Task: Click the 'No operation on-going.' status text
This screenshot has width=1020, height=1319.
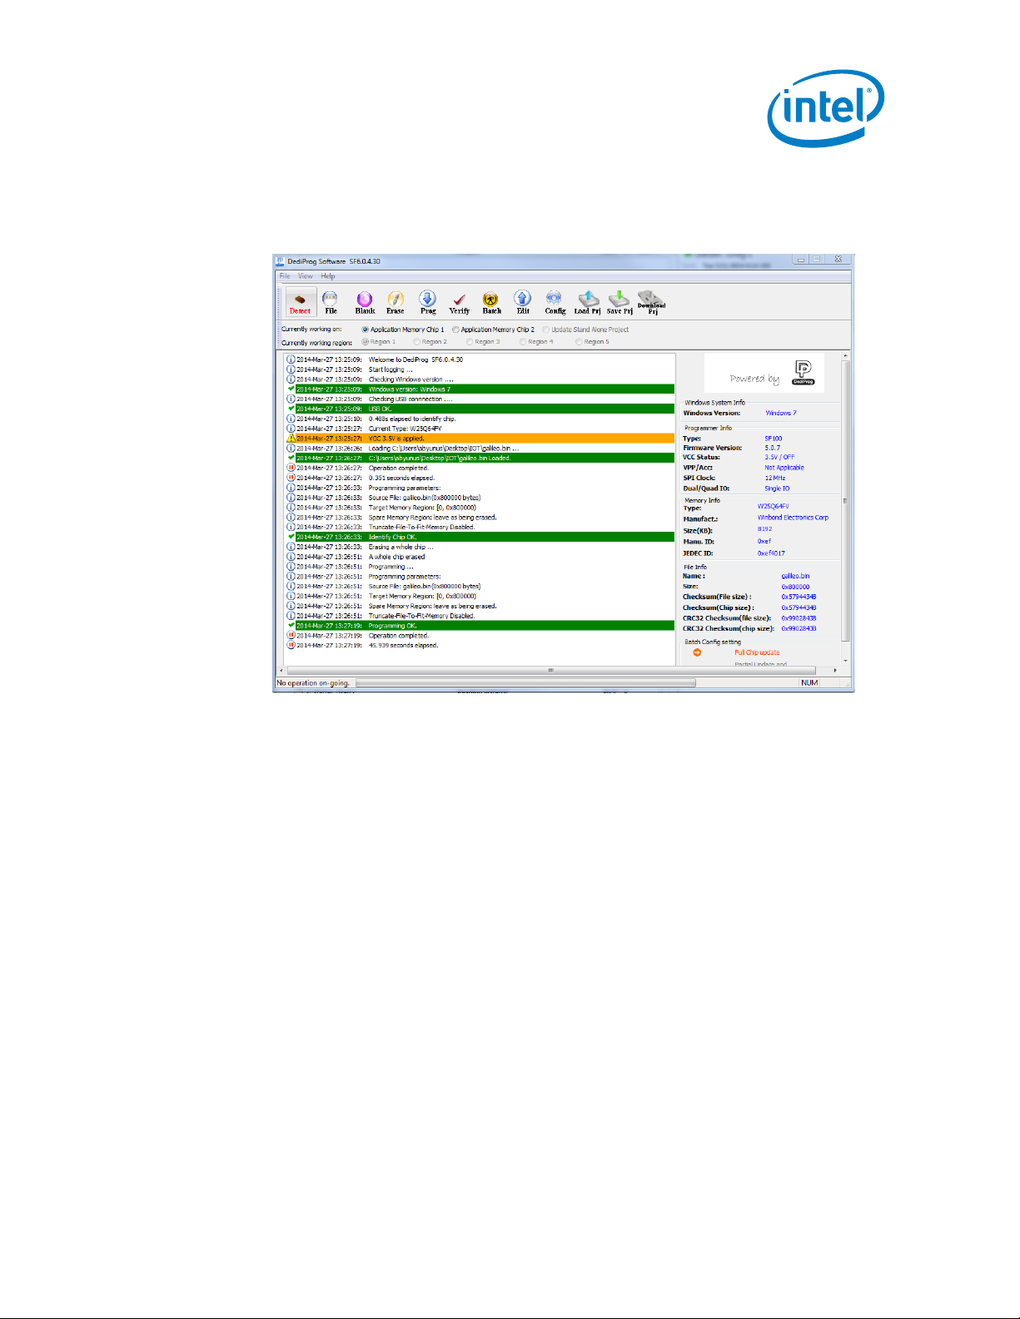Action: tap(313, 683)
